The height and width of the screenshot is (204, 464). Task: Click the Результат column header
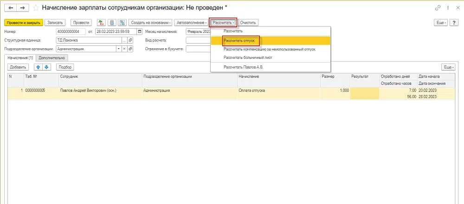(365, 80)
